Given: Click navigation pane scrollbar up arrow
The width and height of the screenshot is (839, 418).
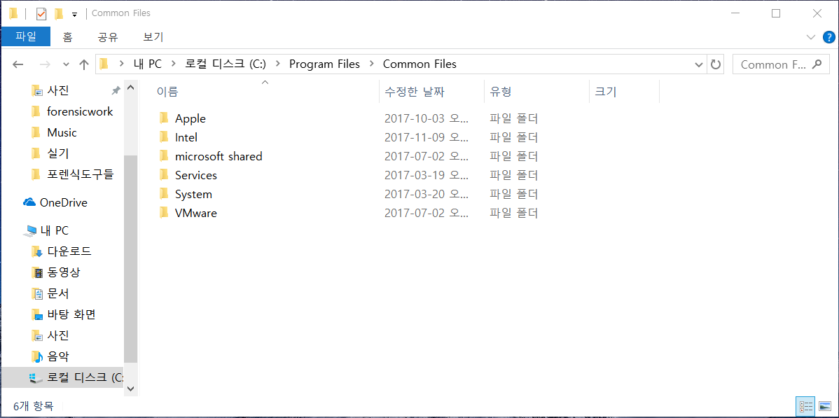Looking at the screenshot, I should point(130,88).
